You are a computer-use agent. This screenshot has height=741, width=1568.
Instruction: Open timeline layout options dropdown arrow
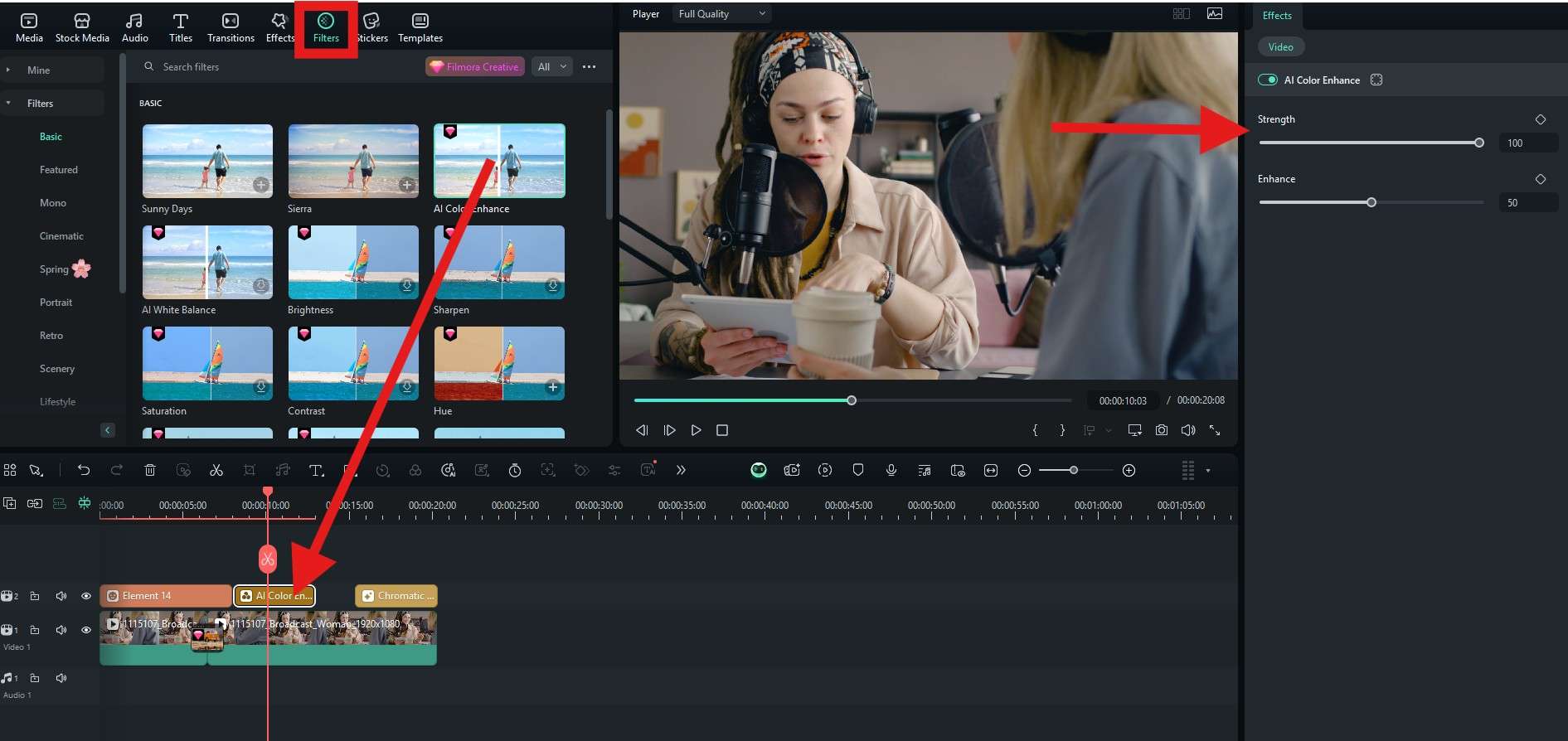[x=1208, y=470]
